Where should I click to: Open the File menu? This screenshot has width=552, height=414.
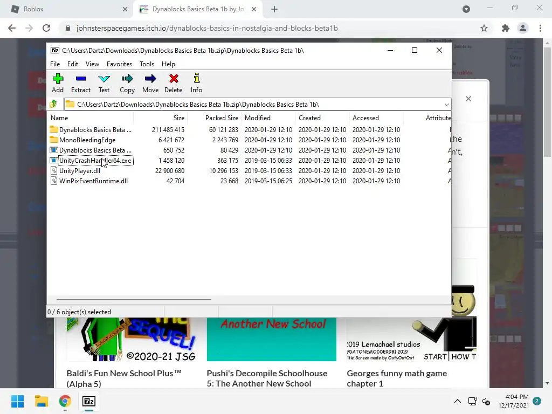[x=55, y=64]
